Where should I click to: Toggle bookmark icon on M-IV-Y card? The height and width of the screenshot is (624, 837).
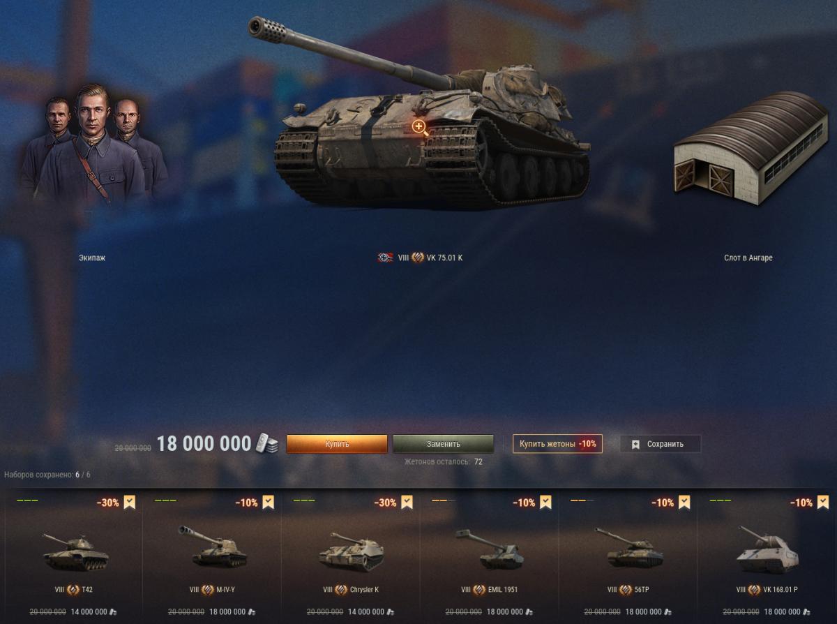(269, 503)
